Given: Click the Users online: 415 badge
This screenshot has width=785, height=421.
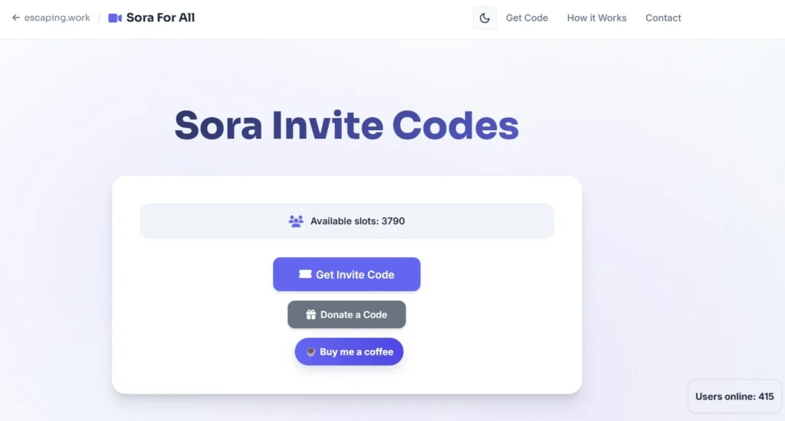Looking at the screenshot, I should pos(734,397).
